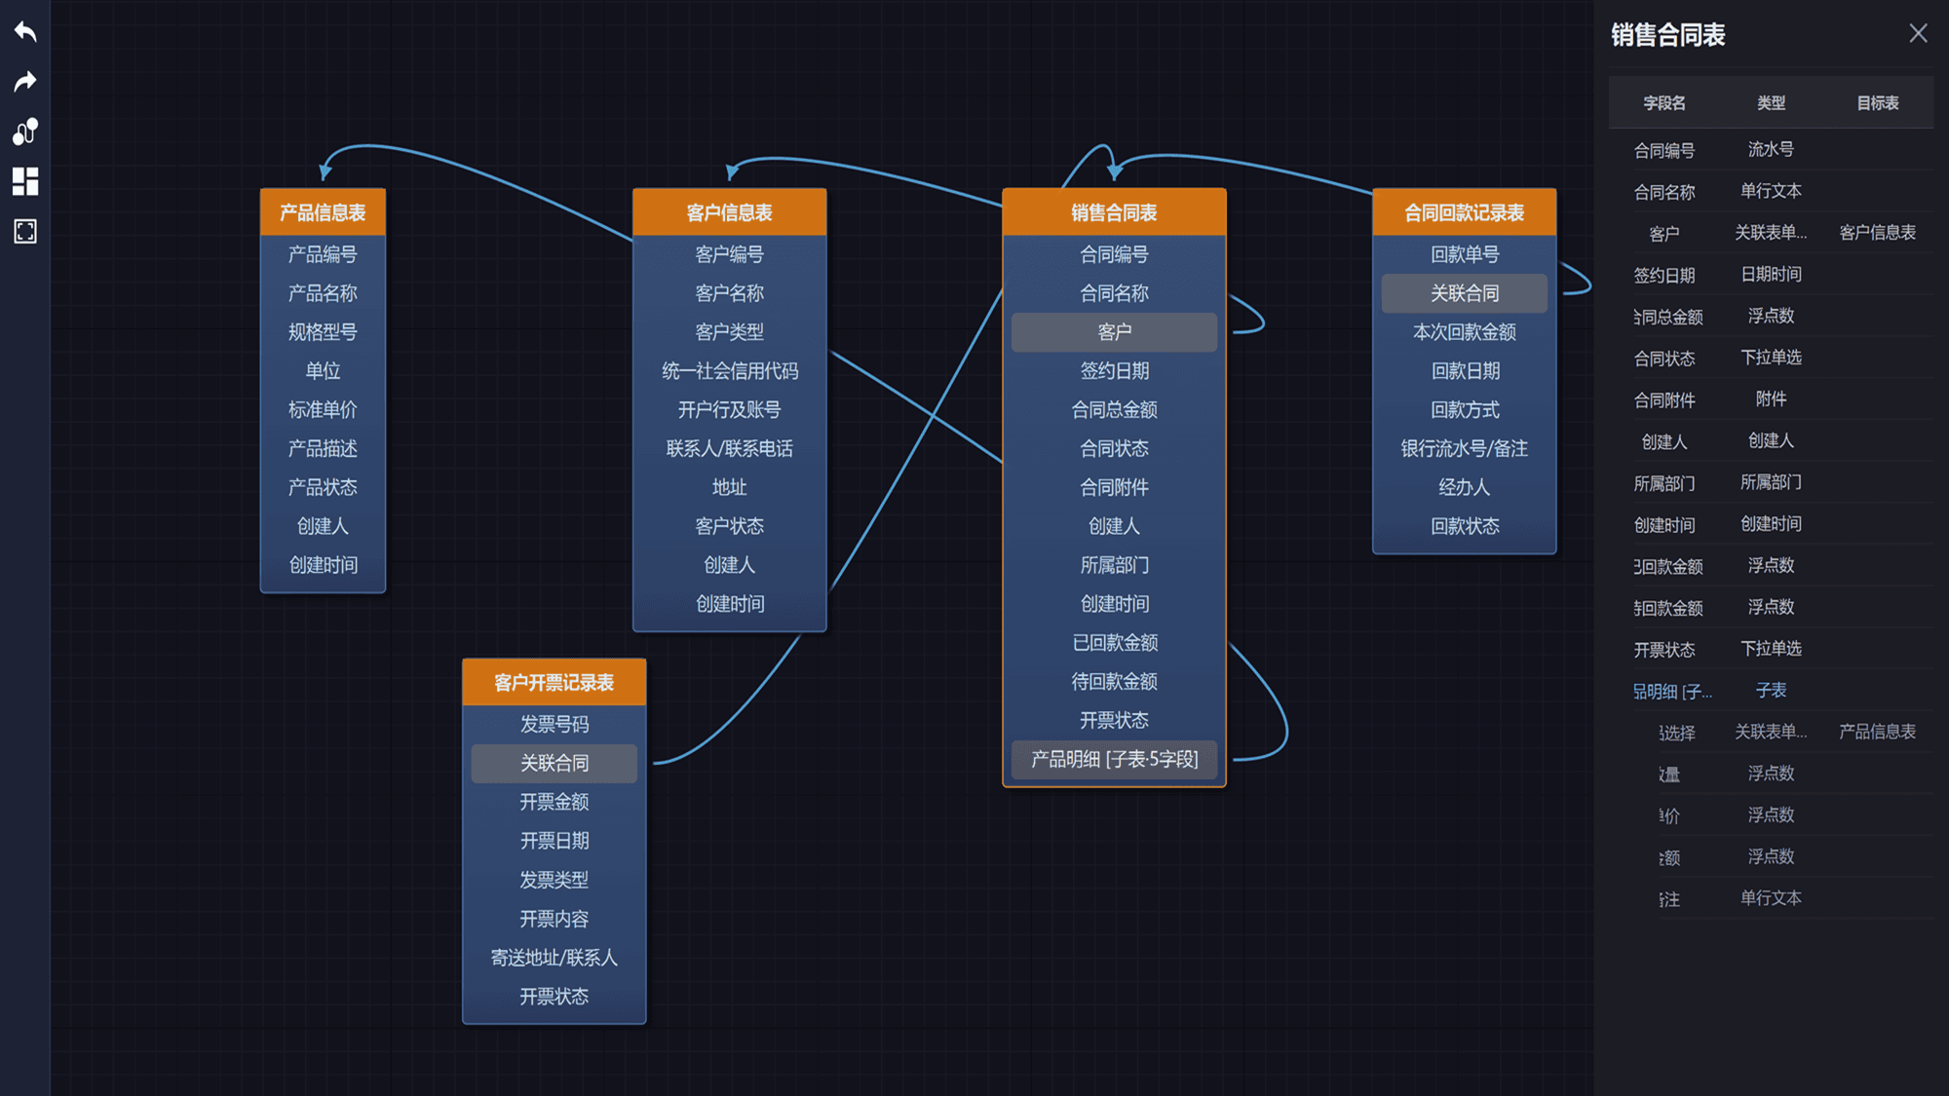The image size is (1949, 1096).
Task: Click the 关联合同 field in 客户开票记录表
Action: 554,763
